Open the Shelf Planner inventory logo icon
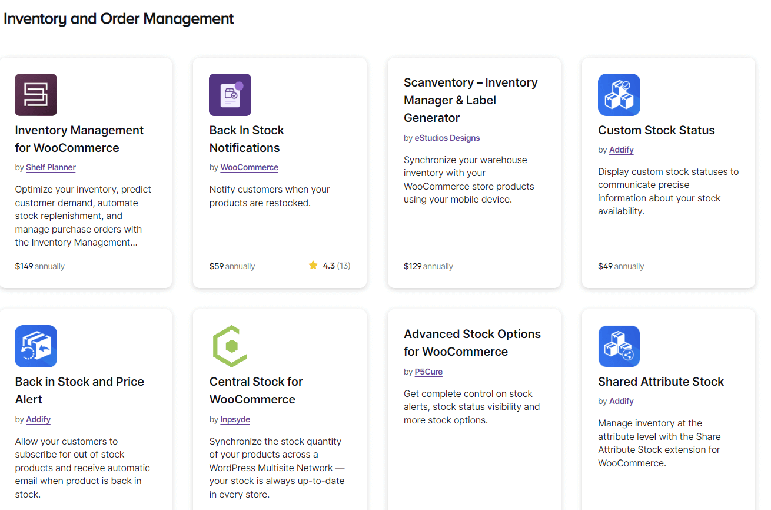The image size is (771, 510). pyautogui.click(x=36, y=95)
